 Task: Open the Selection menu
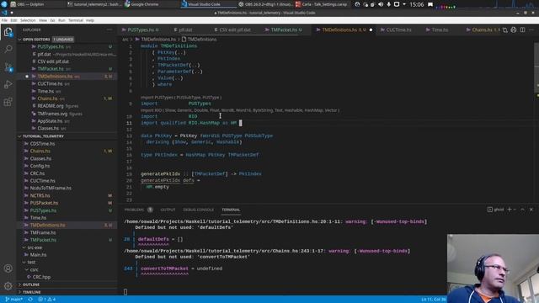[x=28, y=20]
